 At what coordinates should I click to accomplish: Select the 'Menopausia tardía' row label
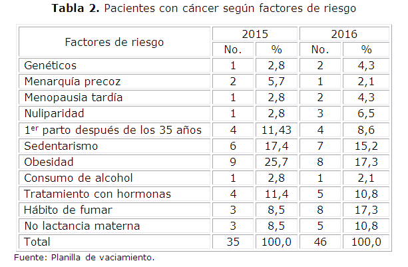point(73,98)
